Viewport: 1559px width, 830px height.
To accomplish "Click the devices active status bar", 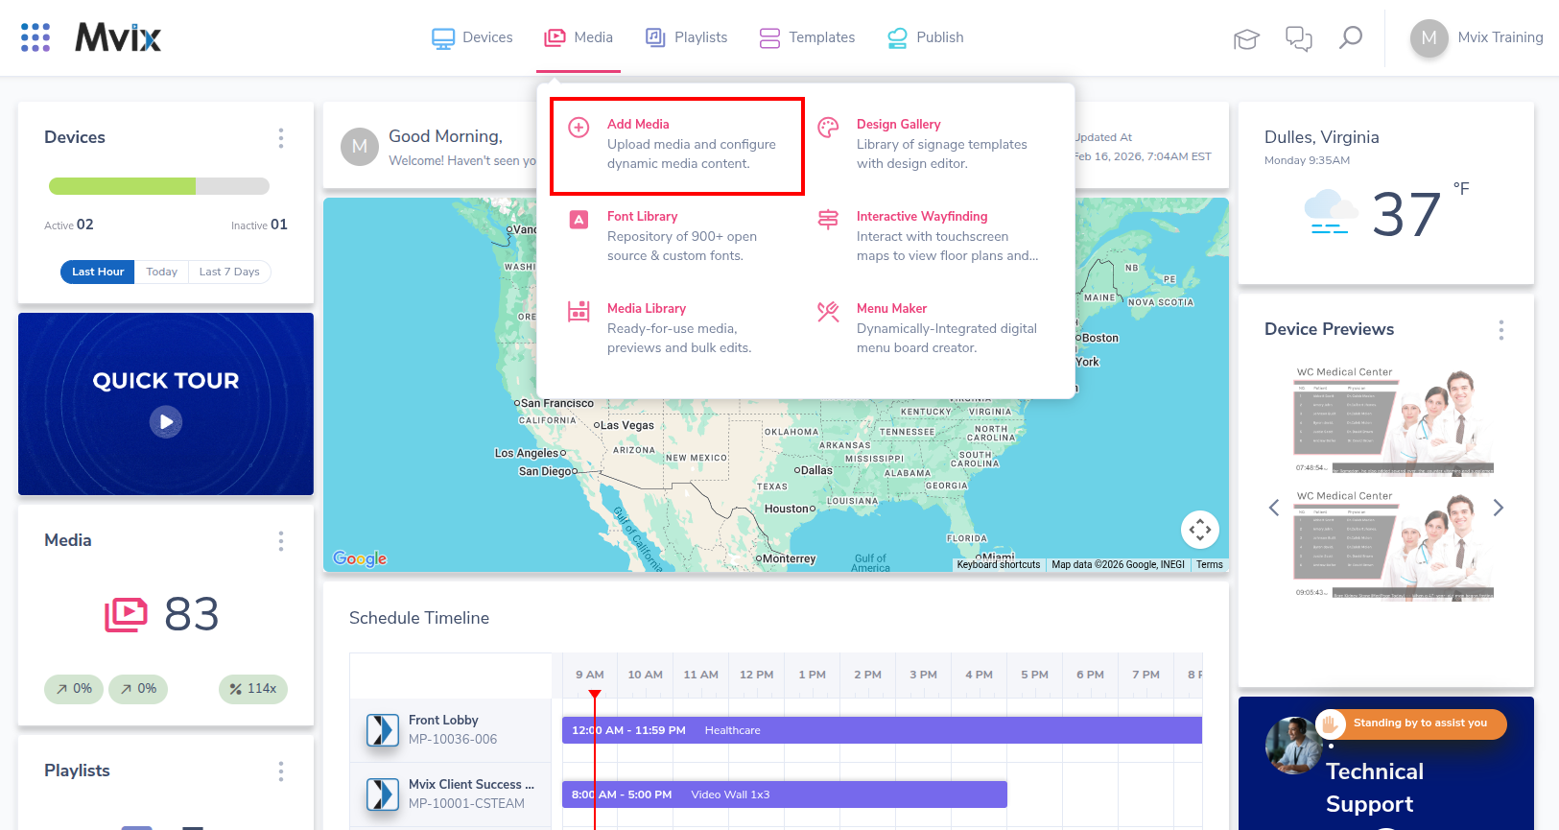I will click(159, 186).
